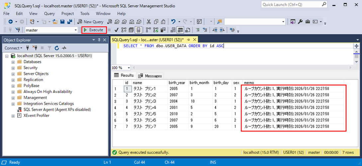Toggle Results to Grid output mode
Image resolution: width=362 pixels, height=166 pixels.
tap(180, 30)
